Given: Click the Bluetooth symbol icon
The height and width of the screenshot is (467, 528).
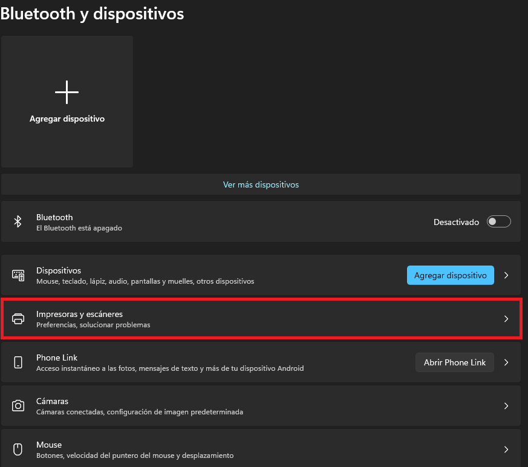Looking at the screenshot, I should coord(18,221).
